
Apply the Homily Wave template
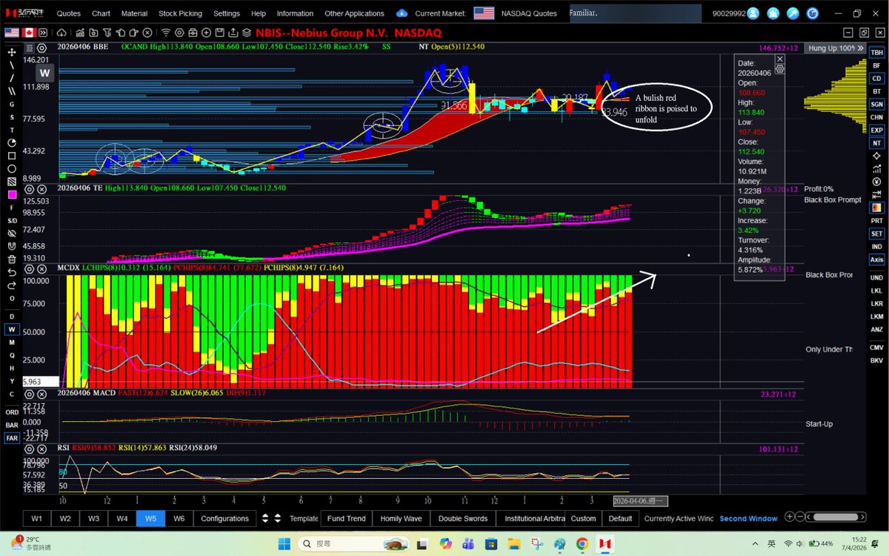tap(401, 518)
